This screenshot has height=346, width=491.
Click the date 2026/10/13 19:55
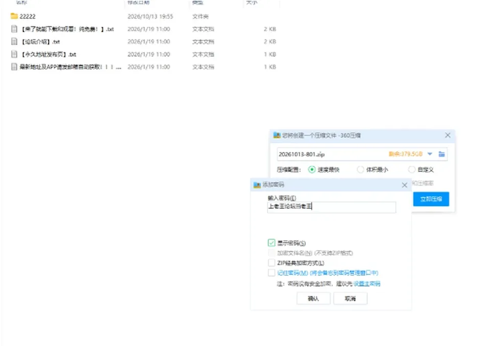150,16
